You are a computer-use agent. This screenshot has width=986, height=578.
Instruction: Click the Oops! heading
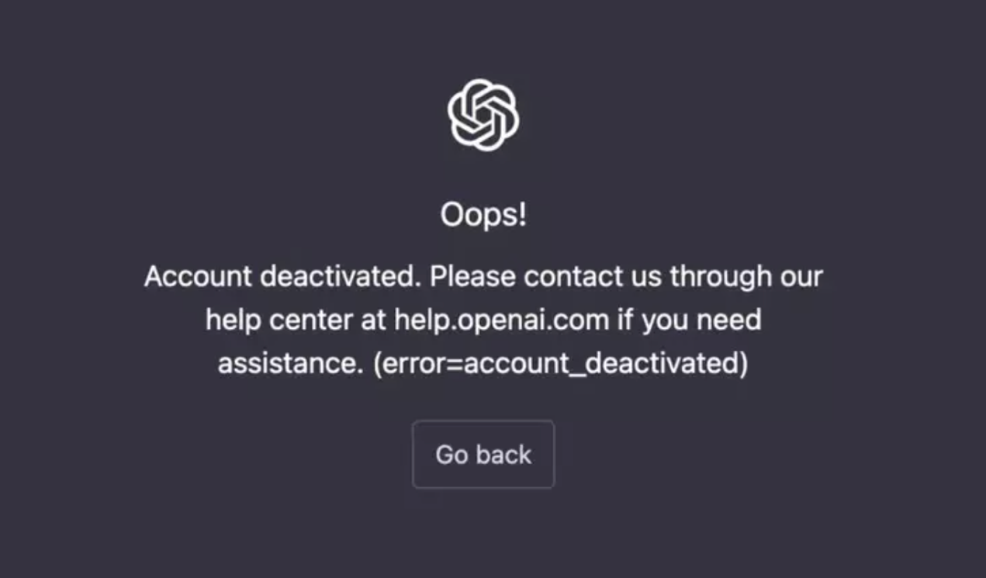(483, 215)
